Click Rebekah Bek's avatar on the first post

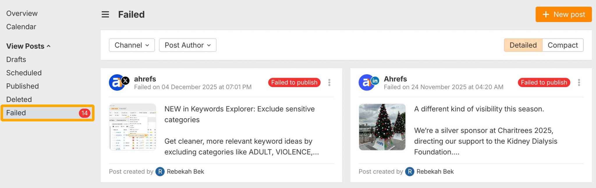(159, 171)
